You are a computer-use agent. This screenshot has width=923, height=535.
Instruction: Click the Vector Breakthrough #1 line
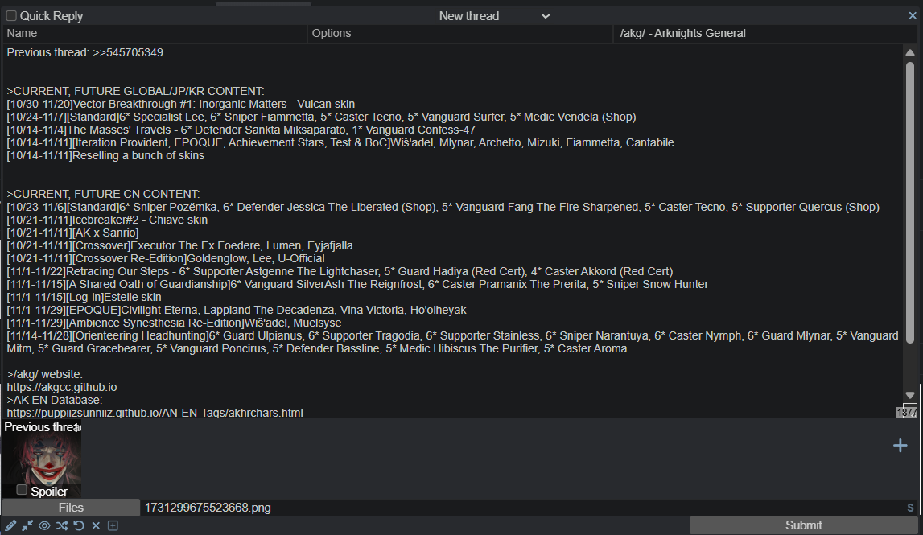tap(181, 104)
